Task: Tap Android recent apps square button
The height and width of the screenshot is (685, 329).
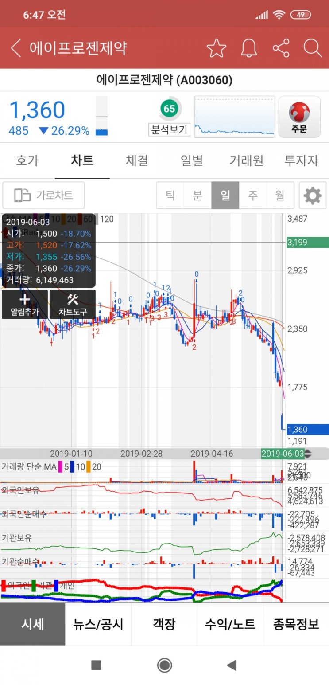Action: click(x=96, y=665)
